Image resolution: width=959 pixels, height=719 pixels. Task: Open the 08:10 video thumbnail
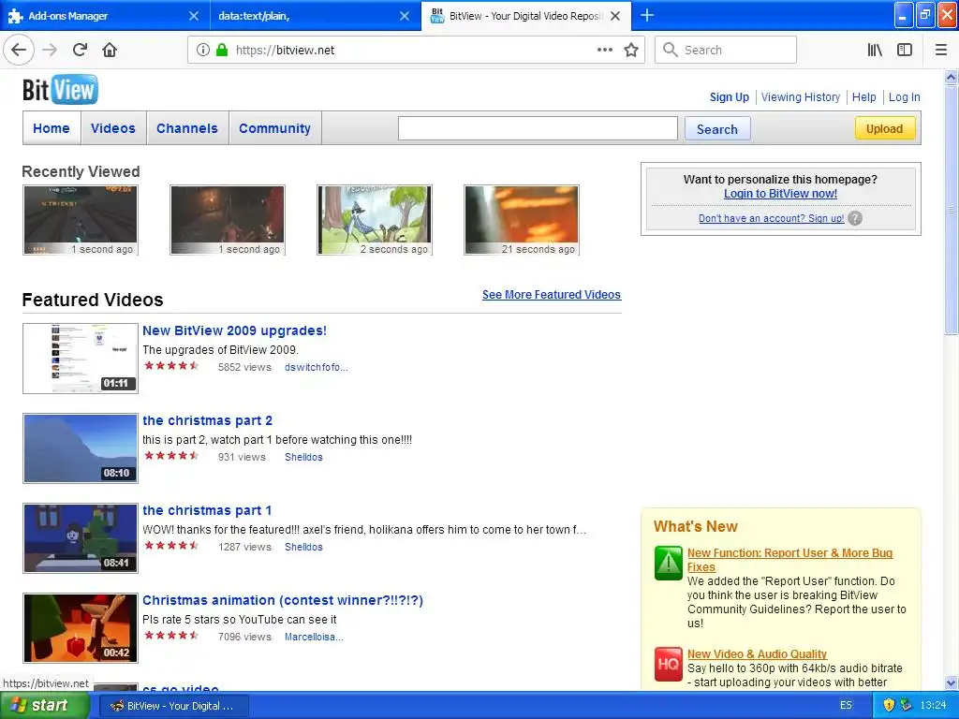[81, 448]
